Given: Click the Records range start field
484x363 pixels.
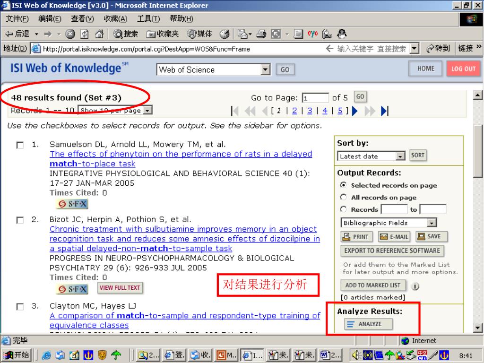Looking at the screenshot, I should pyautogui.click(x=394, y=209).
